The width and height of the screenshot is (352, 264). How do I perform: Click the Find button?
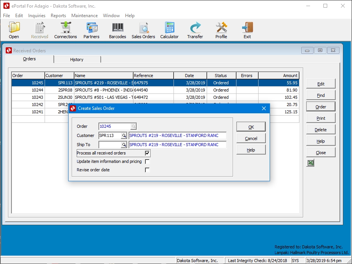[x=321, y=95]
